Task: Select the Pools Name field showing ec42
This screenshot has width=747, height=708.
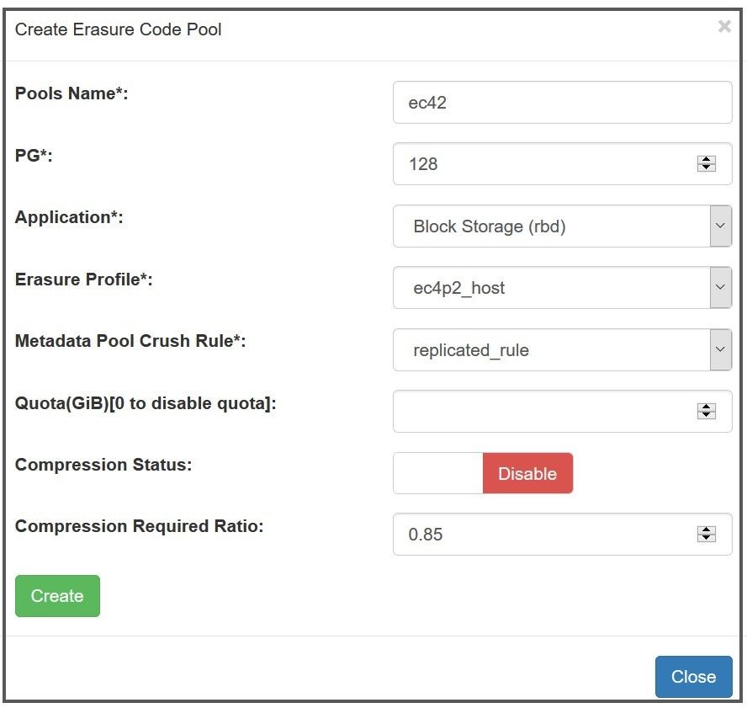Action: point(547,102)
